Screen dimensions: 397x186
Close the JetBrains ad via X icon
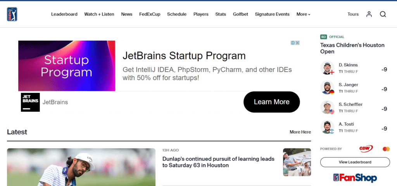(298, 43)
